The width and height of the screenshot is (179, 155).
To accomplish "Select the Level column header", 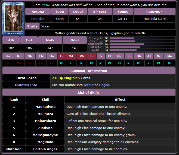I will pyautogui.click(x=78, y=11).
